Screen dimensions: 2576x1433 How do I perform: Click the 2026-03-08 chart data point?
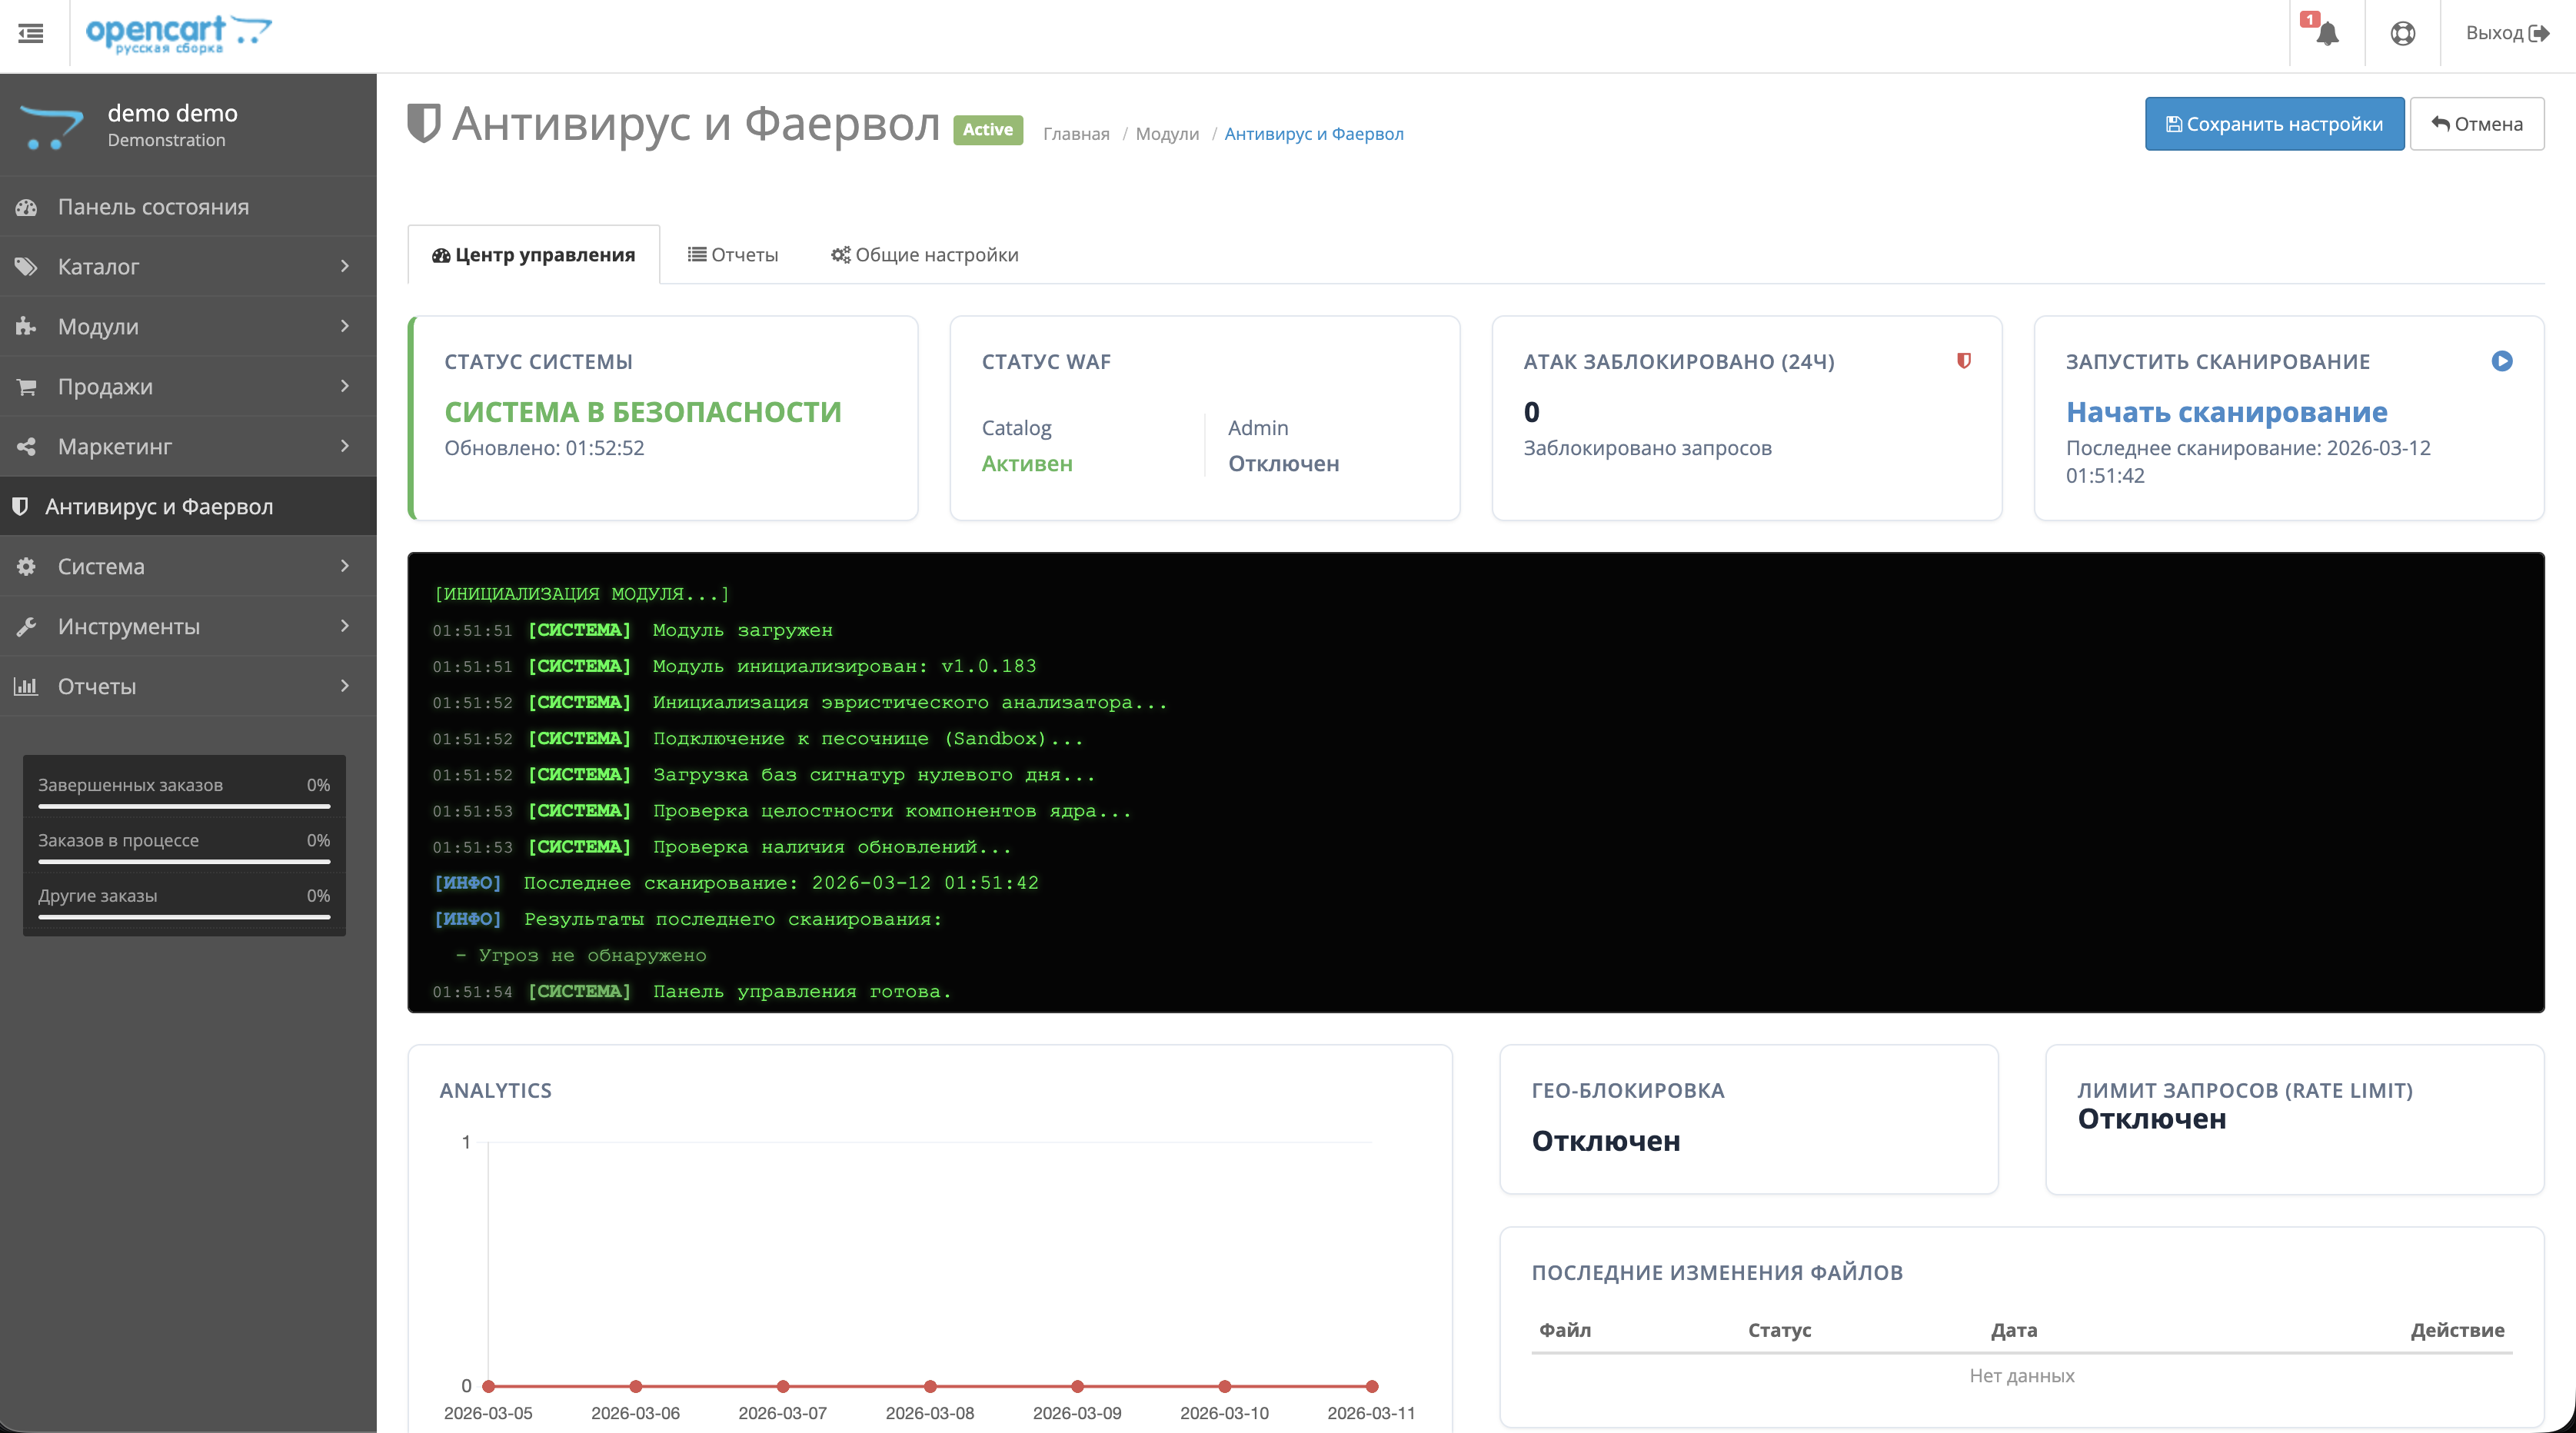click(930, 1386)
